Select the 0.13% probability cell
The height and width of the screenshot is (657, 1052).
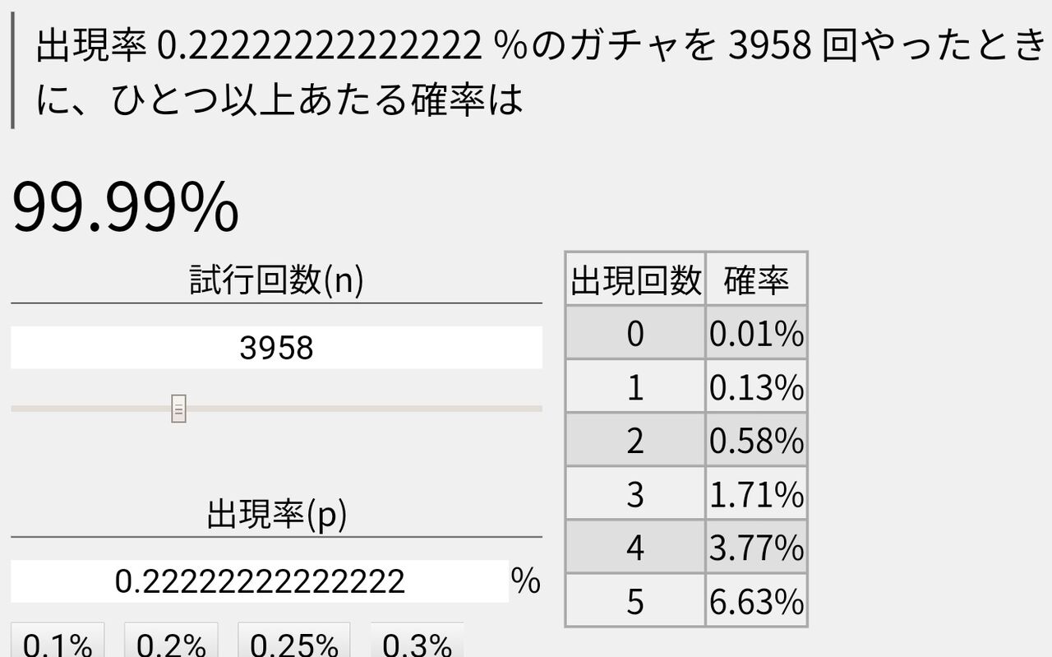[x=756, y=386]
